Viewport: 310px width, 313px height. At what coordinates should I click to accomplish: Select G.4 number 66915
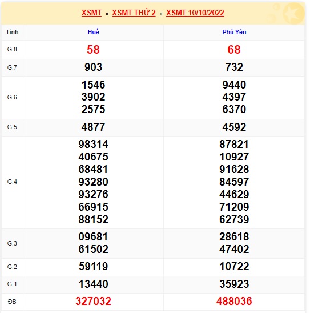[x=94, y=207]
